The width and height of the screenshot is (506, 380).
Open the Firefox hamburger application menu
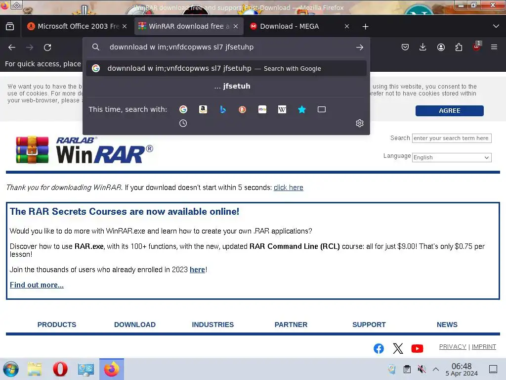pyautogui.click(x=494, y=47)
